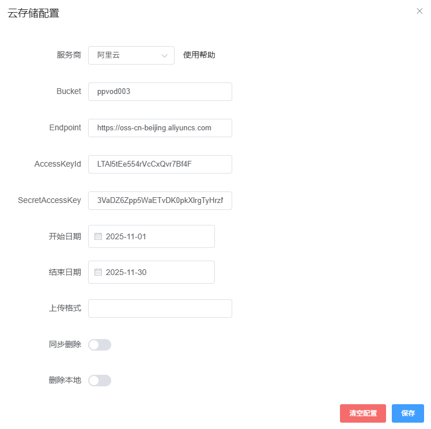This screenshot has width=431, height=429.
Task: Click the calendar icon in 结束日期
Action: click(98, 272)
